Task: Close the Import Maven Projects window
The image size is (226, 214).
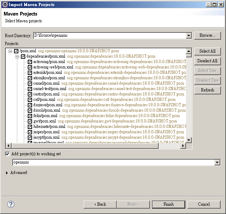Action: [221, 5]
